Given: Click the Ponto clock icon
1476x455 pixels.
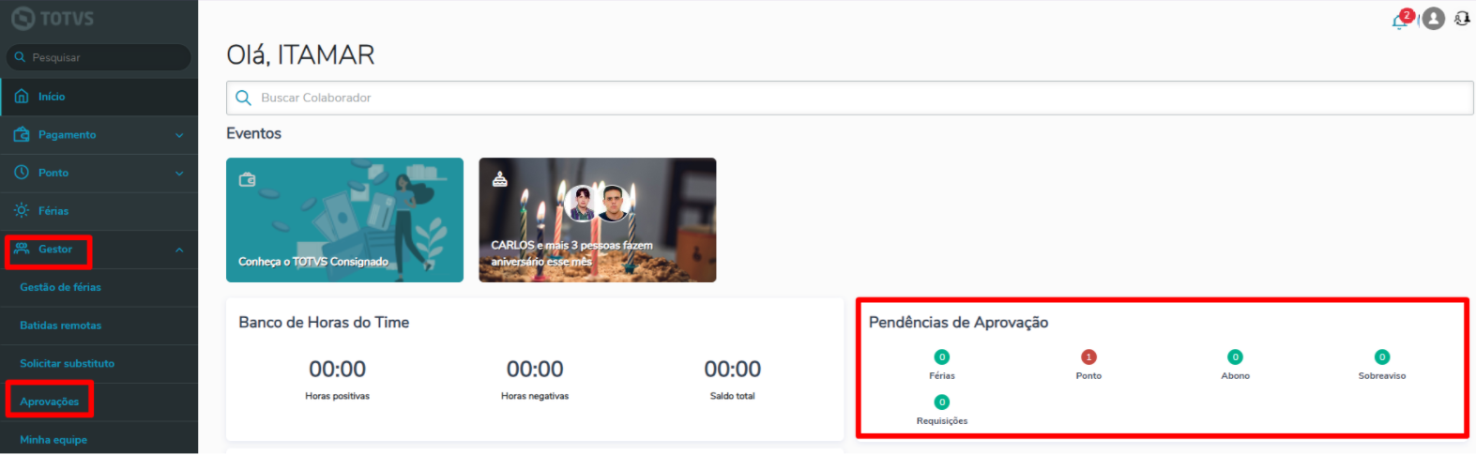Looking at the screenshot, I should pyautogui.click(x=22, y=173).
